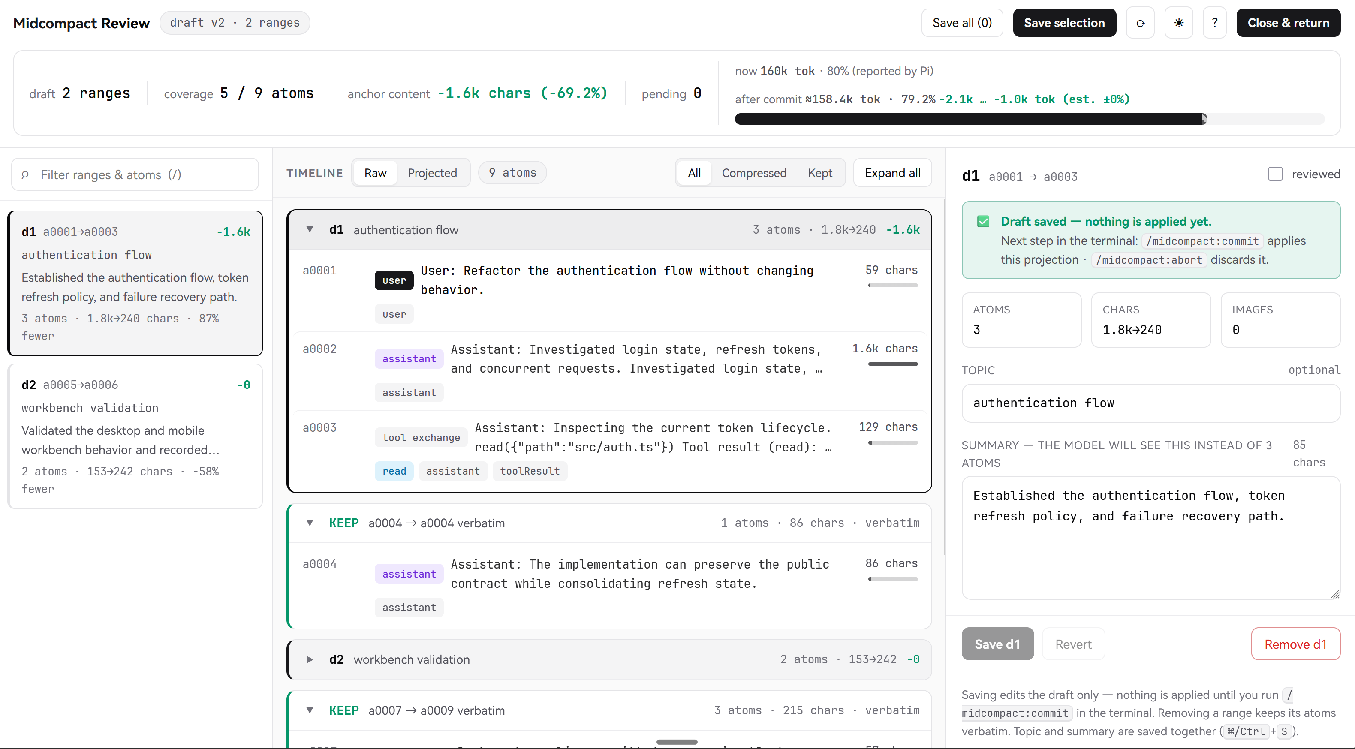Viewport: 1355px width, 749px height.
Task: Expand the d2 workbench validation group
Action: pyautogui.click(x=310, y=659)
